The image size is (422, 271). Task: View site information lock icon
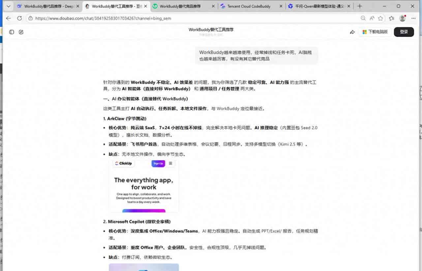pos(31,18)
